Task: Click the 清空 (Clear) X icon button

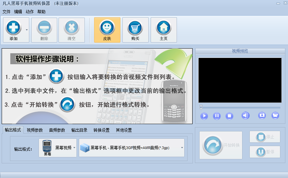Action: pos(72,30)
